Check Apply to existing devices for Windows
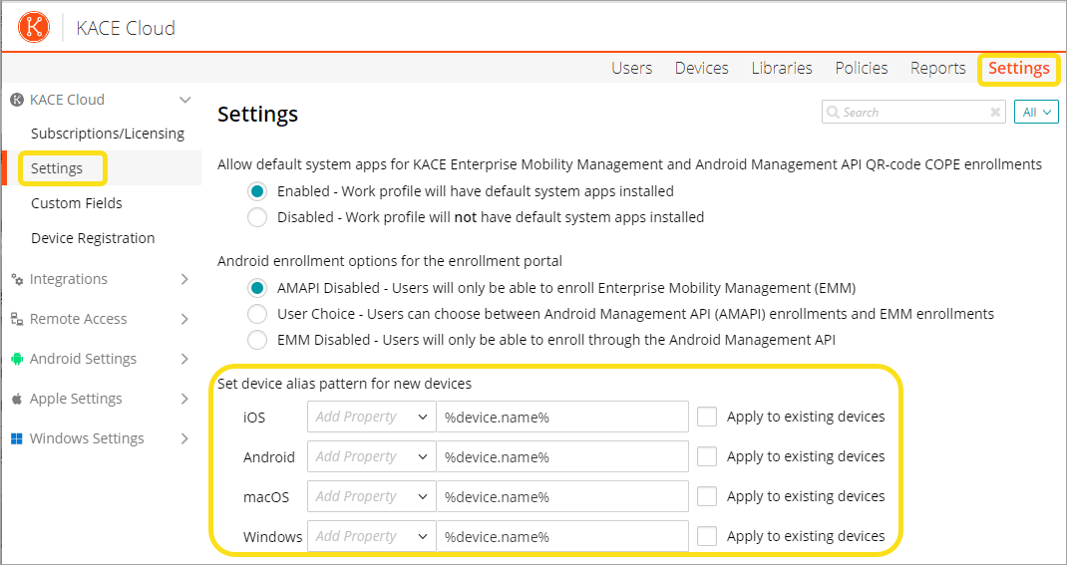Viewport: 1067px width, 565px height. click(707, 536)
